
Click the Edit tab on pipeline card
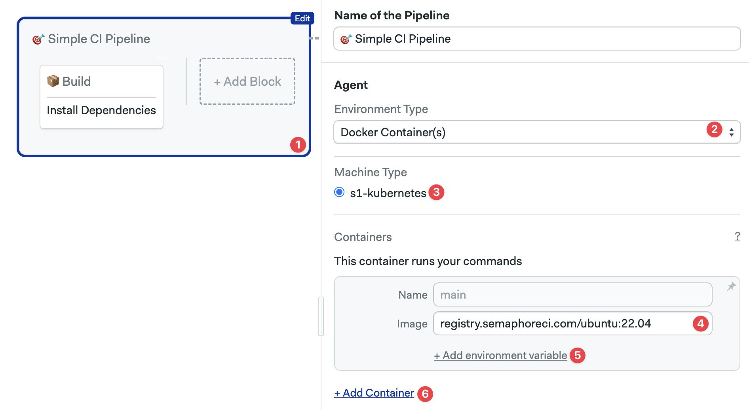click(302, 18)
